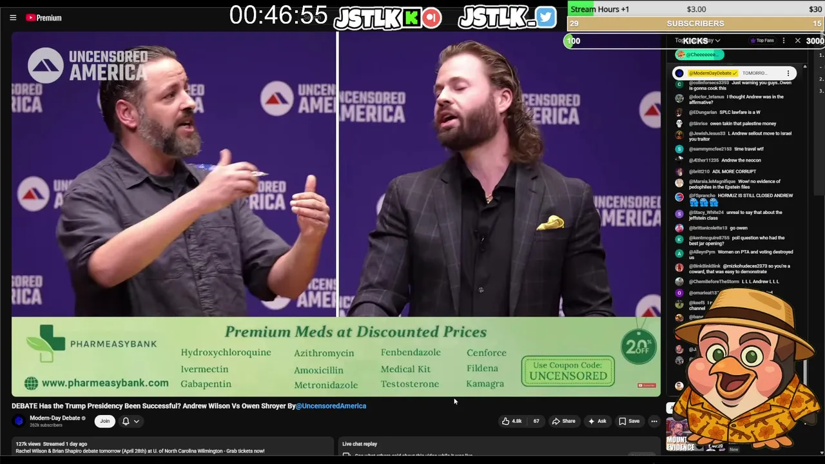
Task: Click the Testosterone text in ad banner
Action: (x=409, y=384)
